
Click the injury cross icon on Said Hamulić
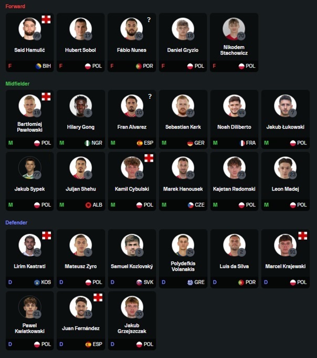pyautogui.click(x=46, y=19)
